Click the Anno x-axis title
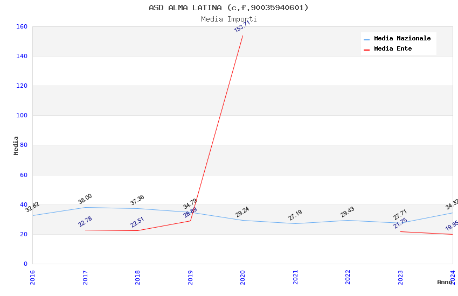The width and height of the screenshot is (458, 296). tap(445, 282)
